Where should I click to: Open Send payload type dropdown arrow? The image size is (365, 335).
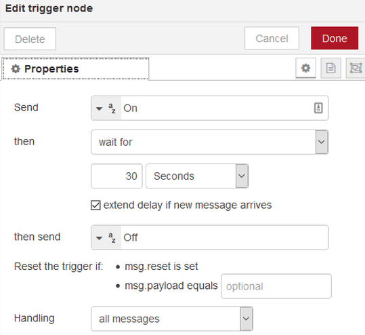tap(99, 109)
